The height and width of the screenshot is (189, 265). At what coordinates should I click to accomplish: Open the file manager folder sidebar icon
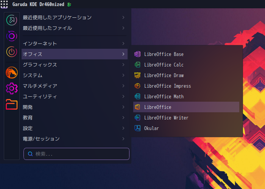pos(12,104)
